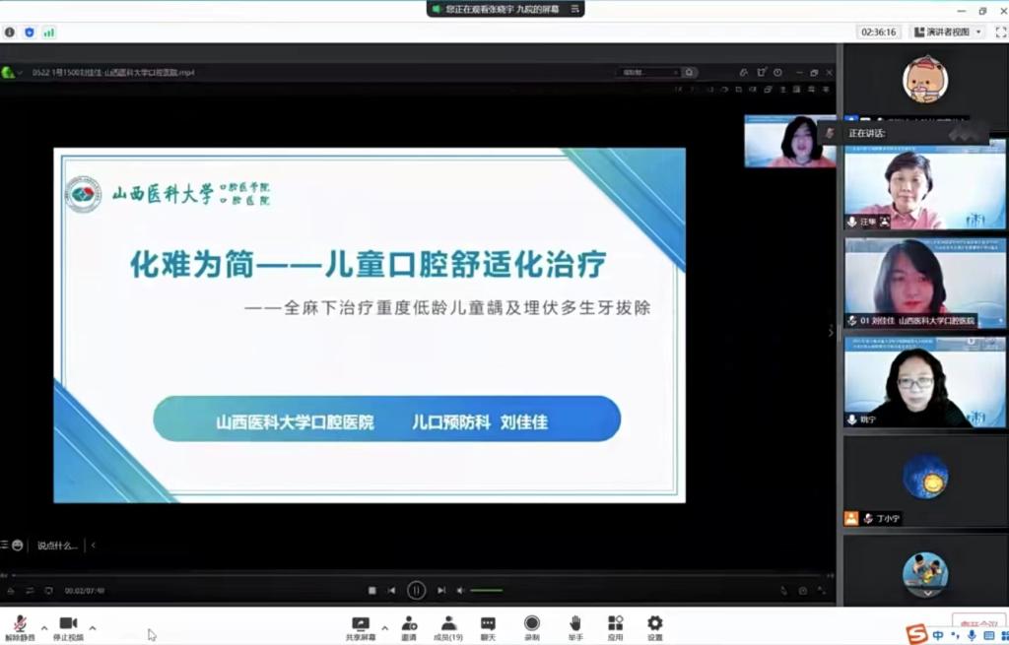
Task: Select 汪隼 participant video tile
Action: (924, 185)
